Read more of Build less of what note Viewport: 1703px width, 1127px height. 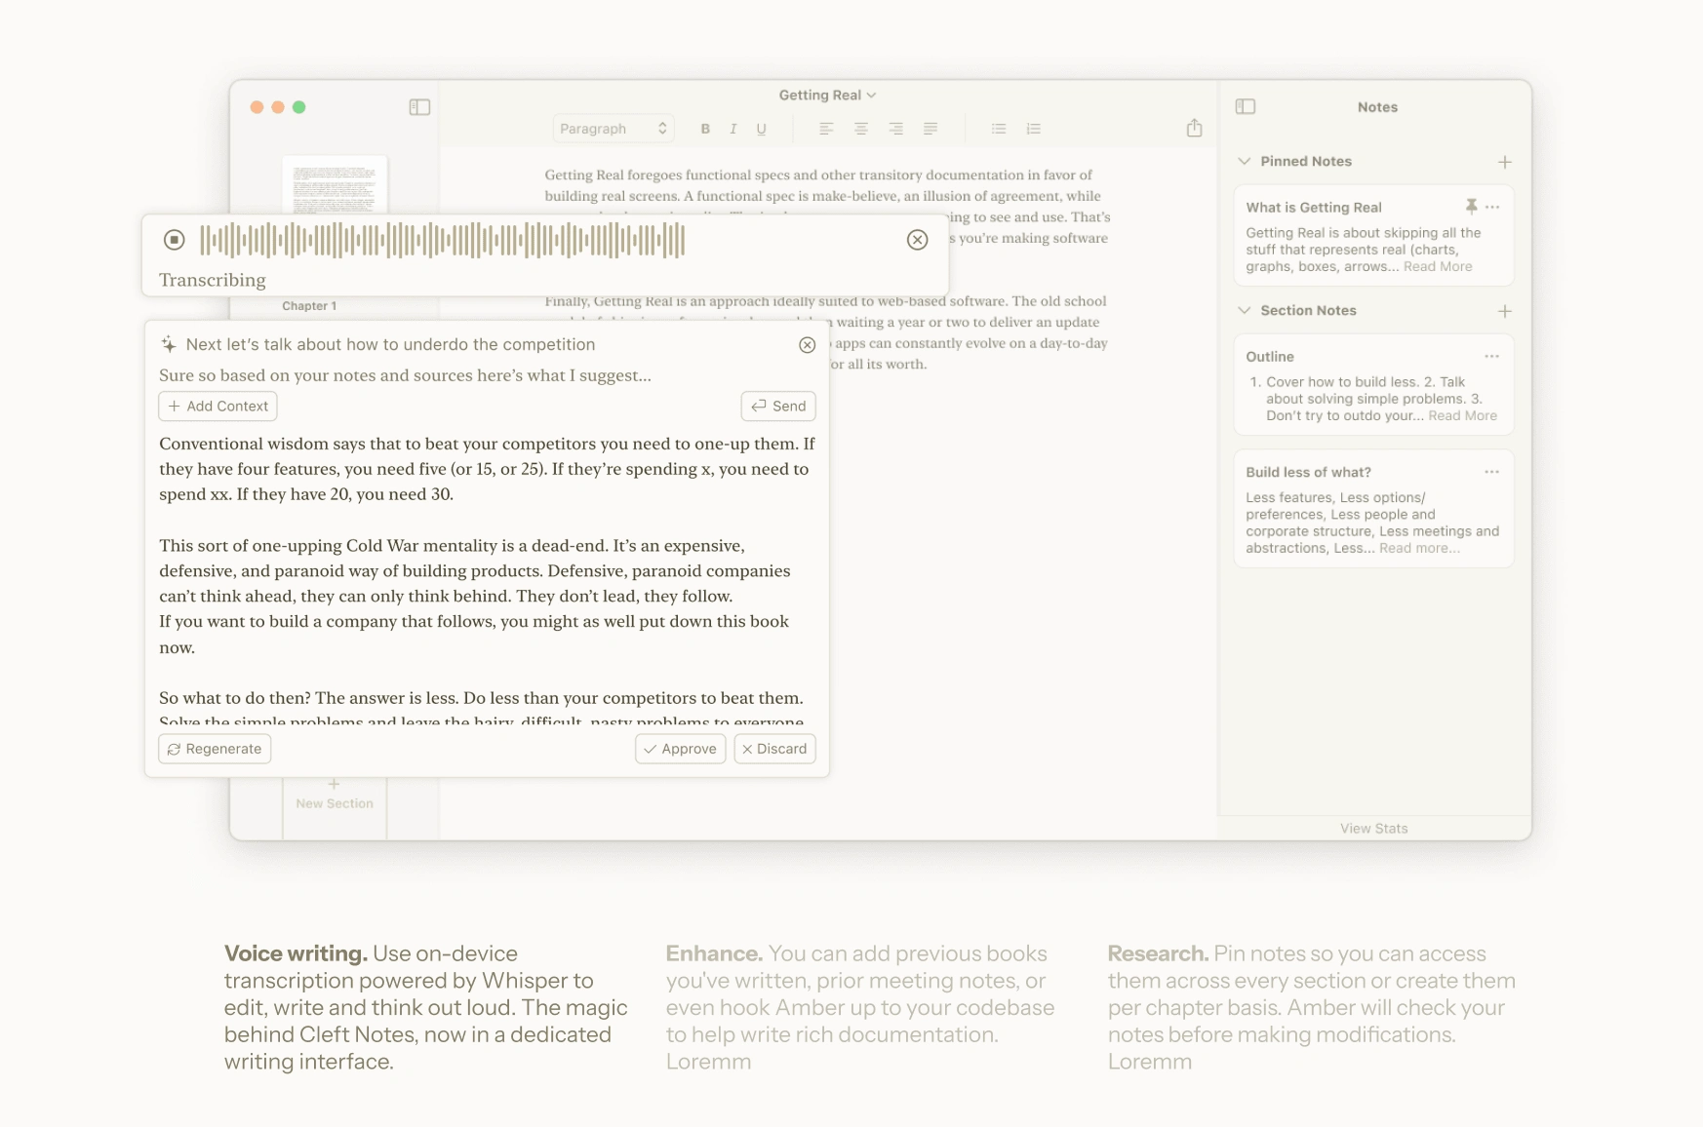1419,549
